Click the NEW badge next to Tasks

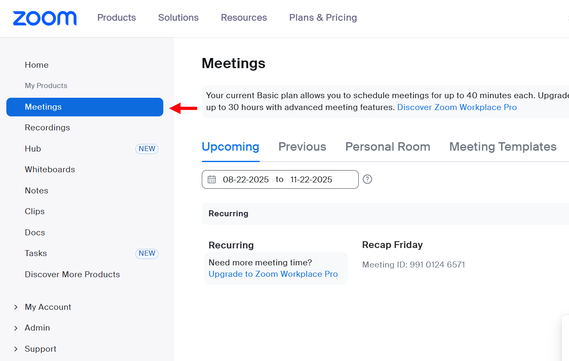(147, 254)
